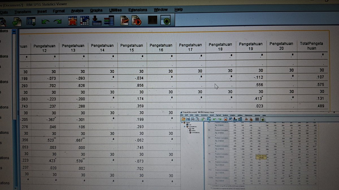Click the Redo icon in small Output window
The height and width of the screenshot is (190, 339).
220,119
